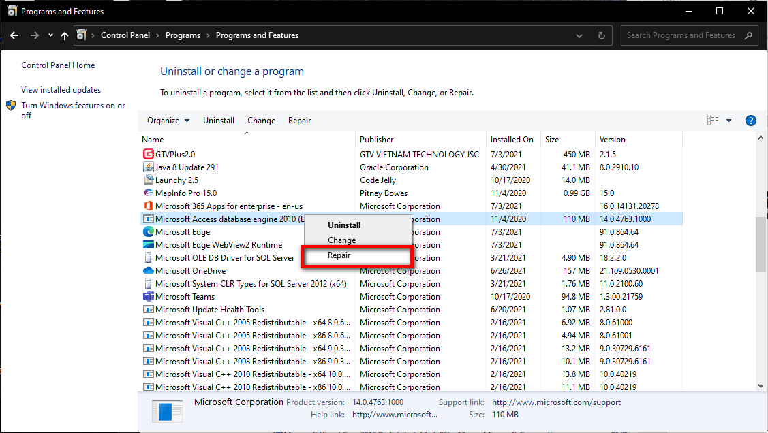Click the scrollbar down arrow
768x433 pixels.
click(x=761, y=386)
